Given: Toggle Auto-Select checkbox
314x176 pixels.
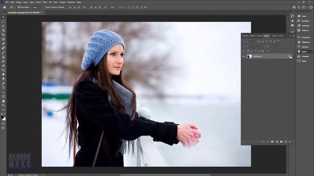Looking at the screenshot, I should pos(19,7).
